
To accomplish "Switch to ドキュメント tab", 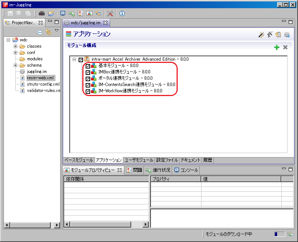I will (190, 160).
